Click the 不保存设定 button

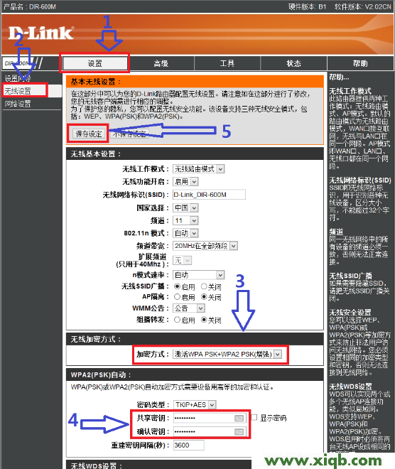[129, 134]
